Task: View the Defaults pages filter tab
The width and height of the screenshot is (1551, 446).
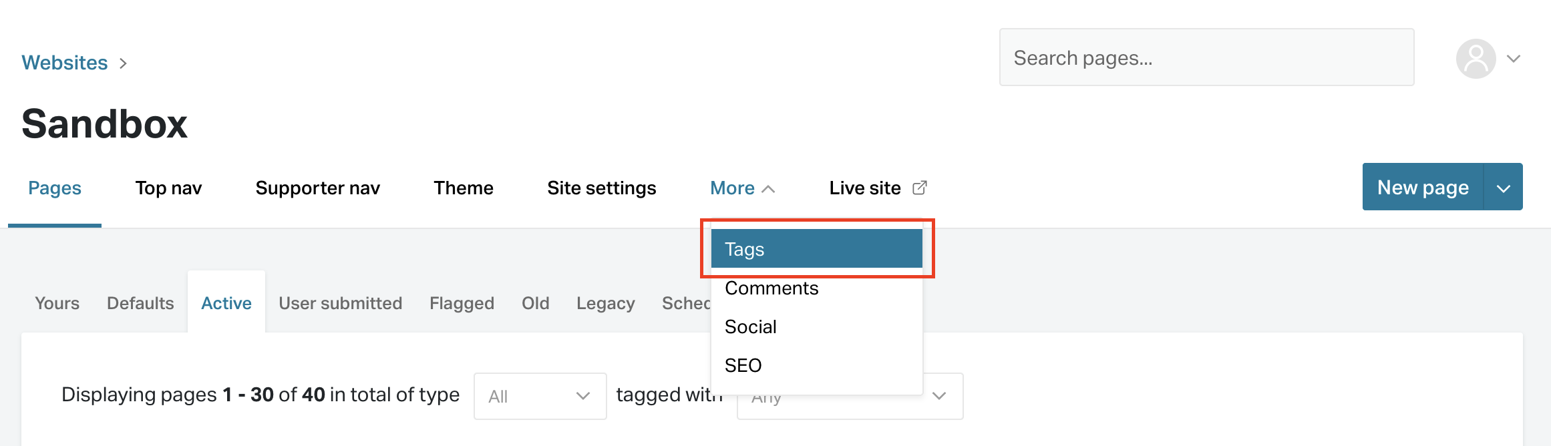Action: tap(140, 302)
